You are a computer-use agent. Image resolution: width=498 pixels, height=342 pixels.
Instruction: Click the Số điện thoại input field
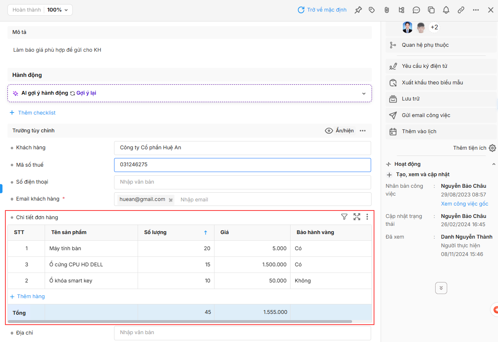coord(242,182)
